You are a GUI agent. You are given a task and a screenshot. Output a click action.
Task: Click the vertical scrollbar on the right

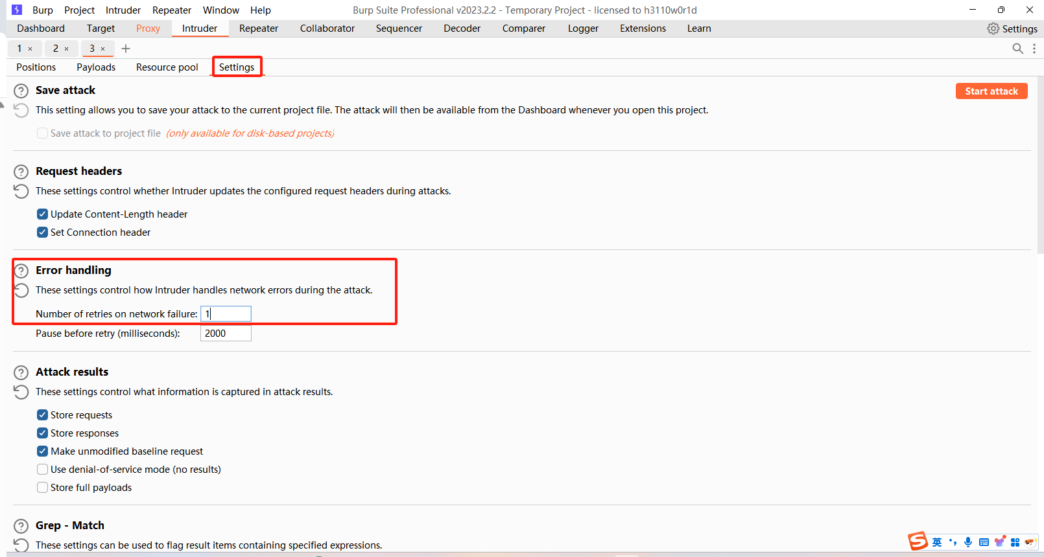coord(1040,165)
